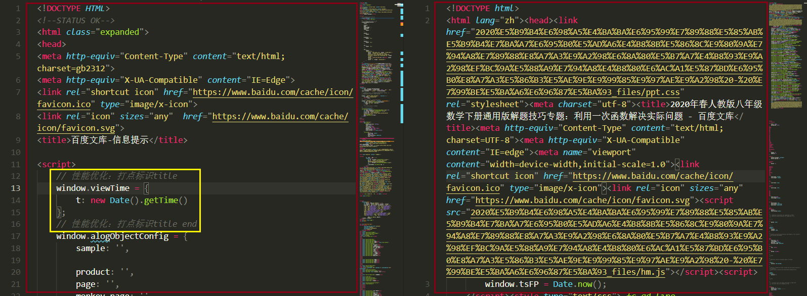Image resolution: width=807 pixels, height=296 pixels.
Task: Open the right pane's favicon.ico link
Action: pos(473,188)
